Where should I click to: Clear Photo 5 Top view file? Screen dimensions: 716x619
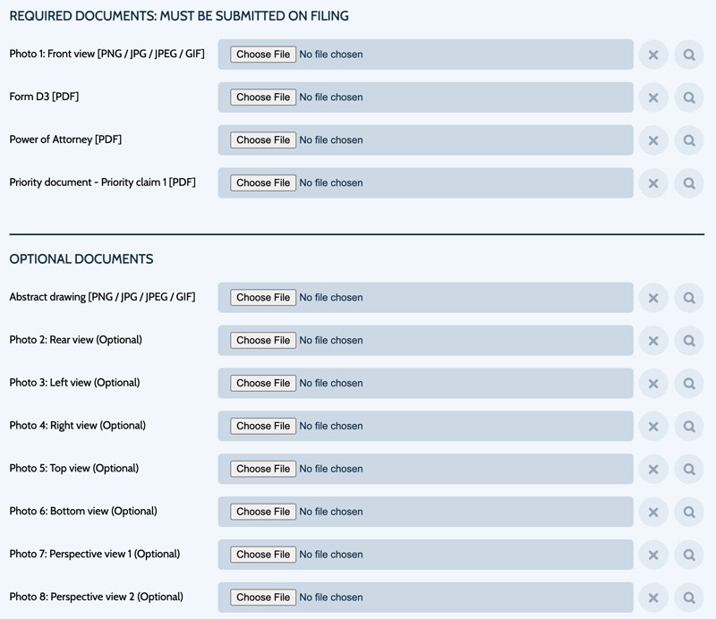(653, 470)
